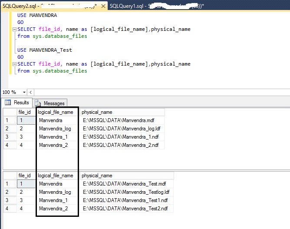Collapse the first SELECT statement block
290x229 pixels.
[x=14, y=29]
